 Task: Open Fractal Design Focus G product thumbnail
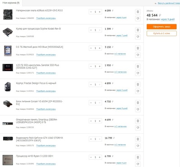(8, 87)
